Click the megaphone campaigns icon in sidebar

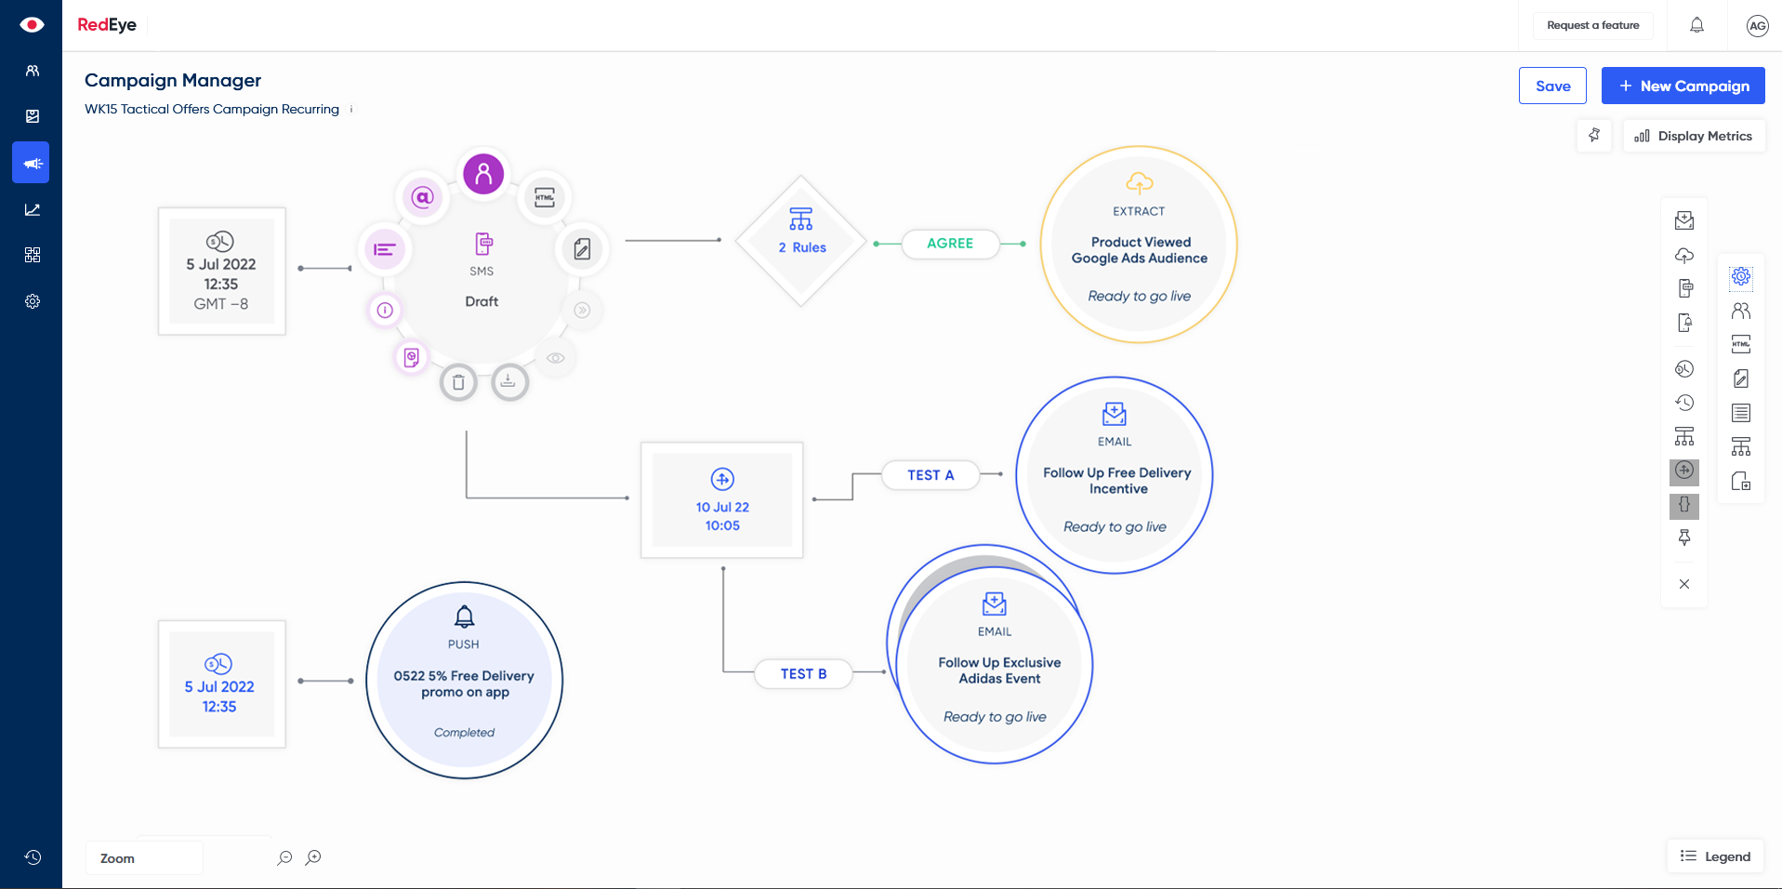(x=32, y=163)
